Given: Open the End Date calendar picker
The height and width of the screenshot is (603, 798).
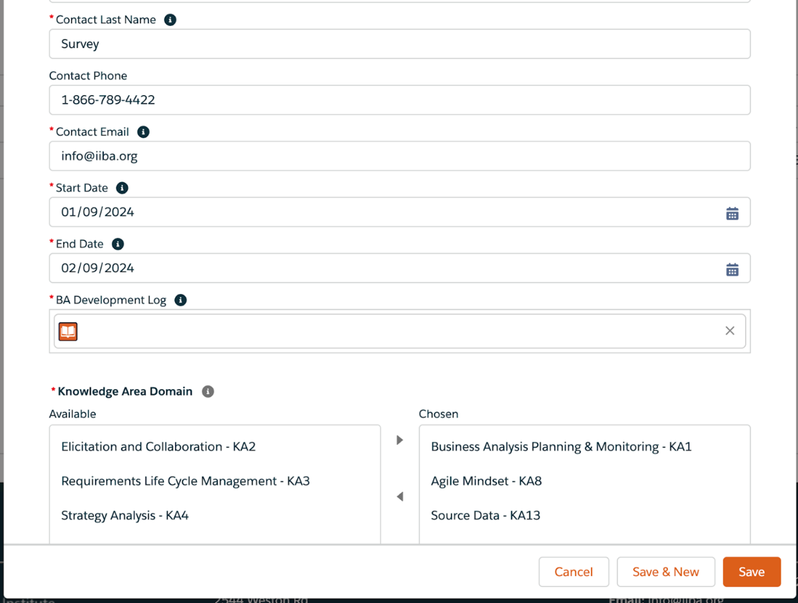Looking at the screenshot, I should coord(732,269).
